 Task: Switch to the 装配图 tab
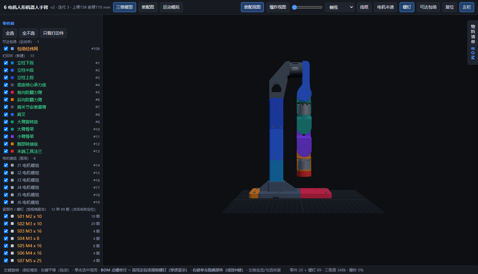coord(148,7)
